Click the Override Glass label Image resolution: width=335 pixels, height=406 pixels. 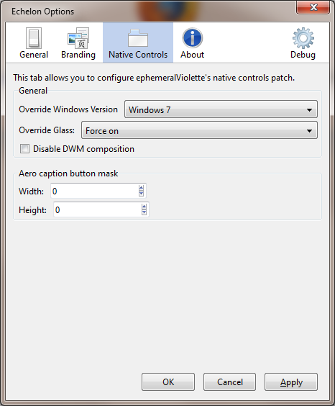[47, 130]
